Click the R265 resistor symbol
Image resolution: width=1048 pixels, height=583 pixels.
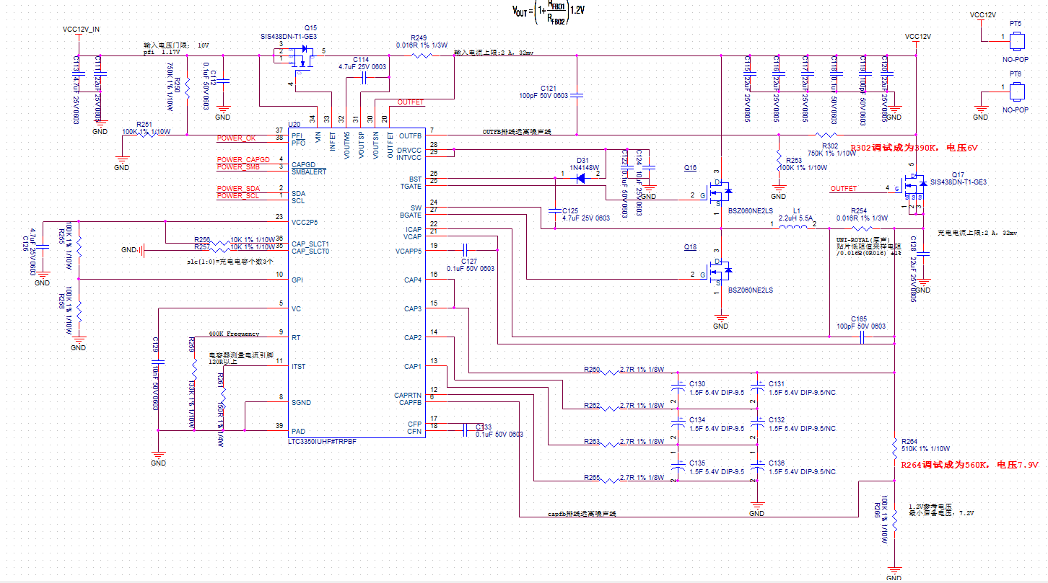point(610,481)
